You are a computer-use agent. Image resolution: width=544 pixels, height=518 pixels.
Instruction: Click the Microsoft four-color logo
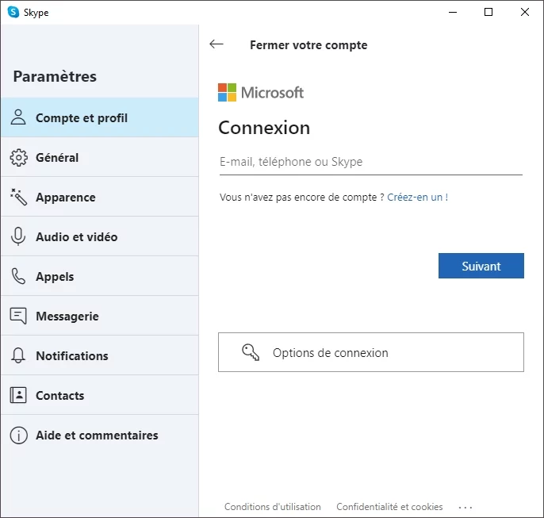pyautogui.click(x=227, y=92)
